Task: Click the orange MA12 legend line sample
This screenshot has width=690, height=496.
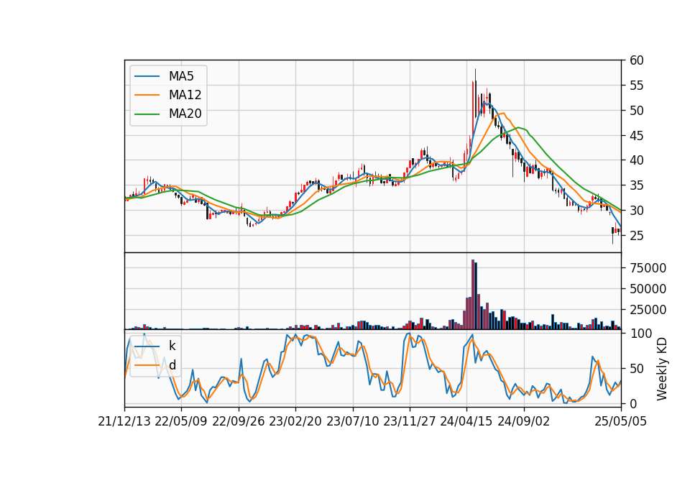Action: point(147,95)
